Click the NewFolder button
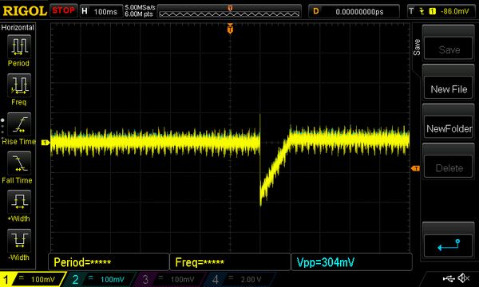This screenshot has height=287, width=479. (x=449, y=128)
